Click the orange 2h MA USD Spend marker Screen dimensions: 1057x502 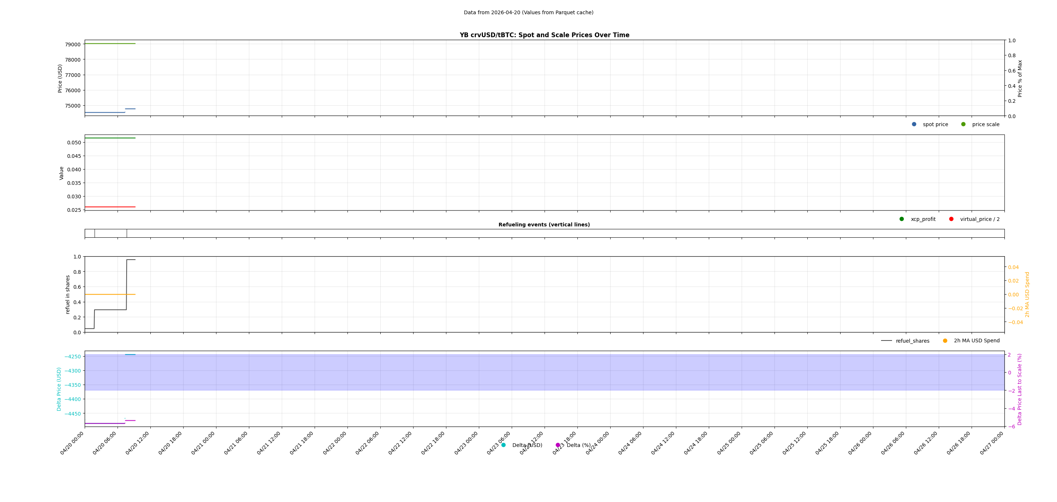click(945, 340)
